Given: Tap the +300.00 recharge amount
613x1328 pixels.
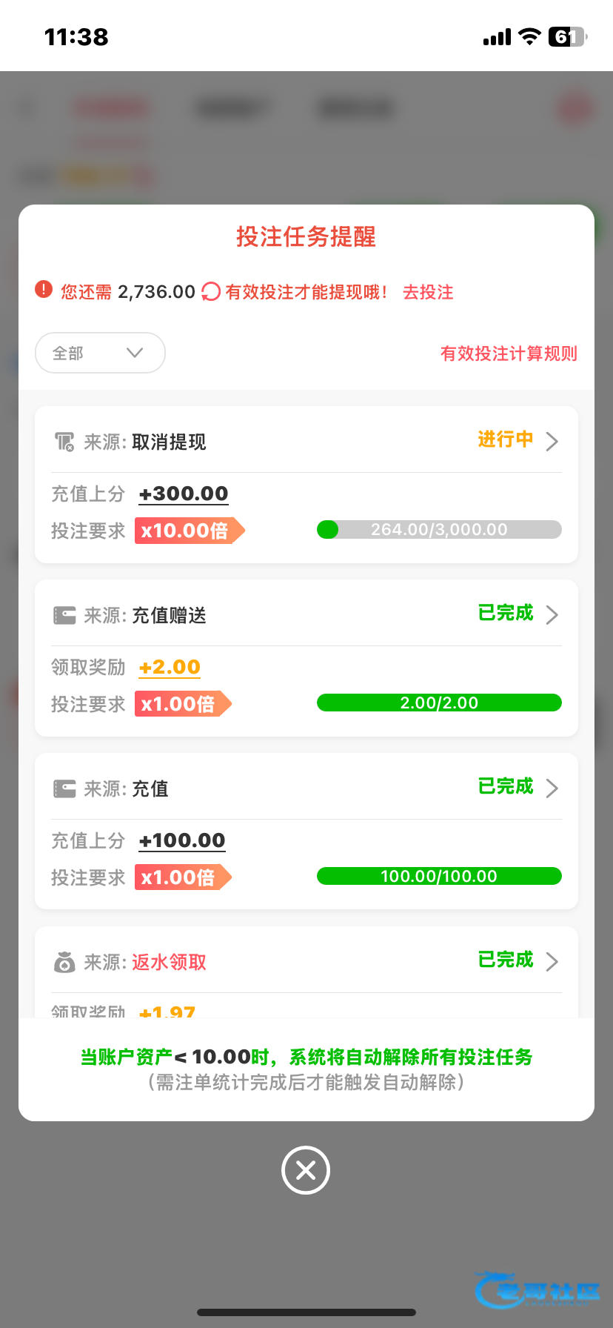Looking at the screenshot, I should coord(184,494).
